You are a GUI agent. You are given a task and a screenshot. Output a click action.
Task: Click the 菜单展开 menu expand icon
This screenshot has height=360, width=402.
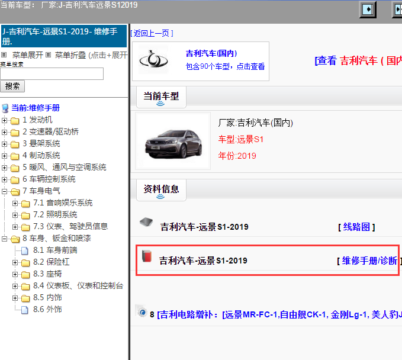[4, 55]
